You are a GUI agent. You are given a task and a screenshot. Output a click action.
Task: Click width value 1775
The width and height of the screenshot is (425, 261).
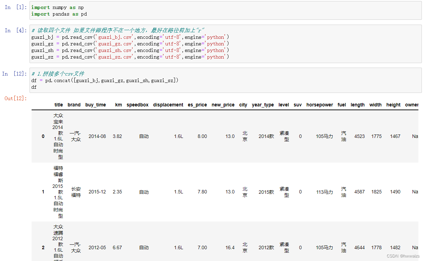376,136
